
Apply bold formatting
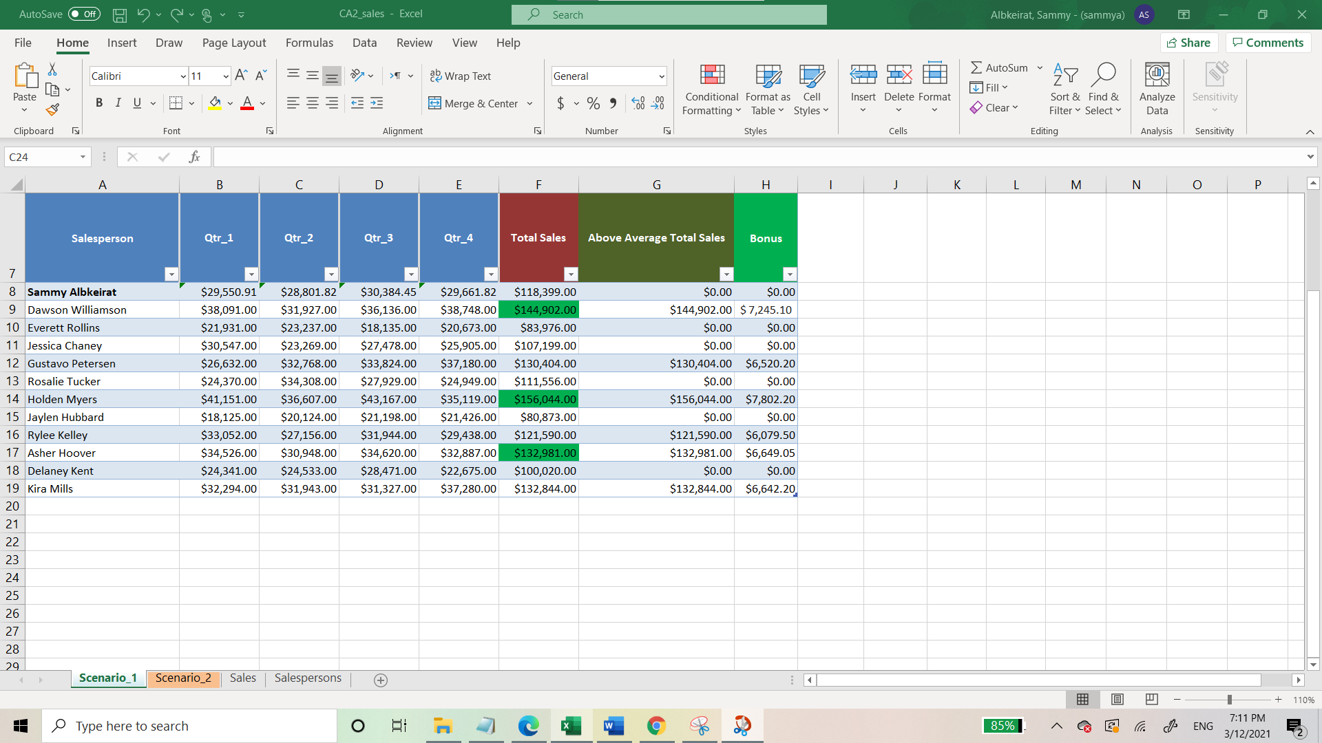(98, 103)
